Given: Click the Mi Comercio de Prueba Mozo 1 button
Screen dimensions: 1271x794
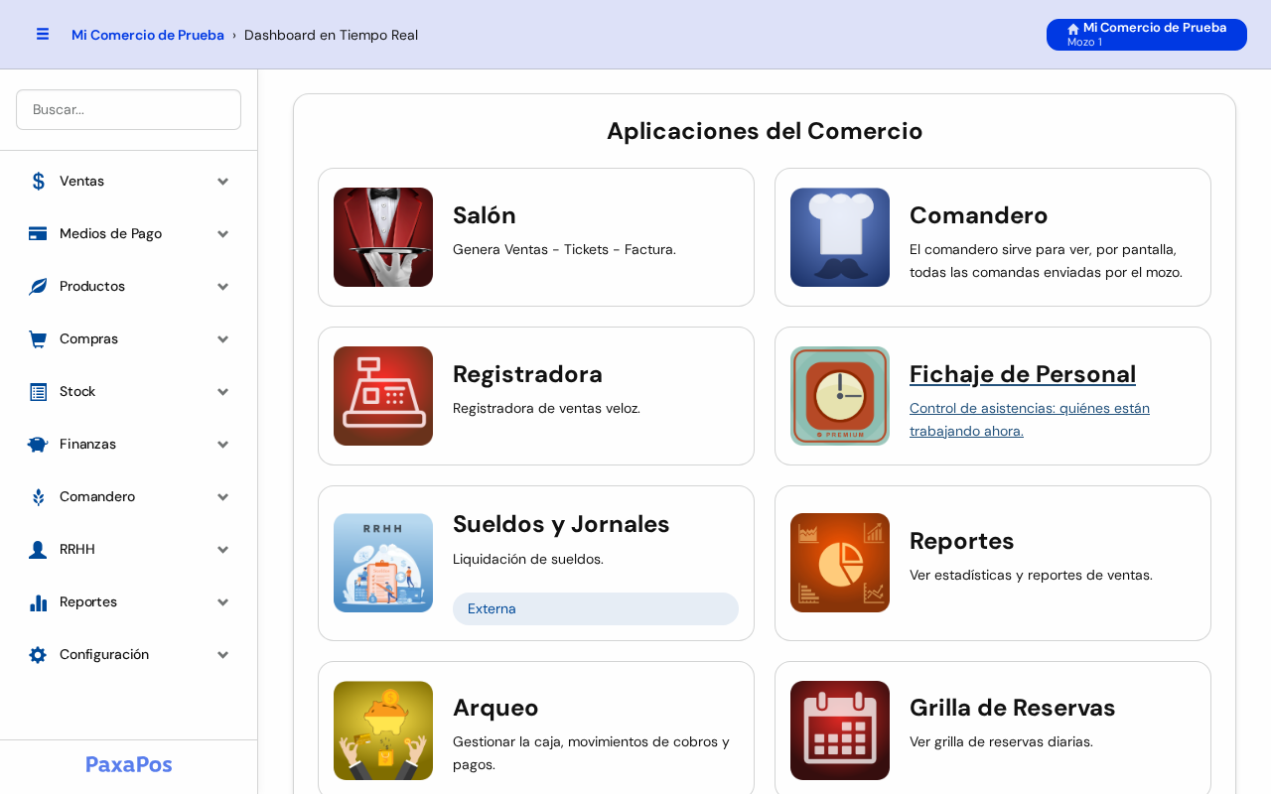Looking at the screenshot, I should [x=1147, y=35].
